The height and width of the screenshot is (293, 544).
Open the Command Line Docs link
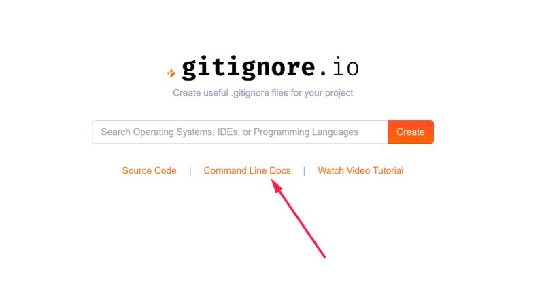[247, 170]
